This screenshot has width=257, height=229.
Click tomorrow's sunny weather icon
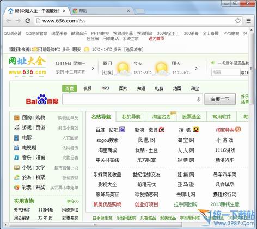(161, 69)
